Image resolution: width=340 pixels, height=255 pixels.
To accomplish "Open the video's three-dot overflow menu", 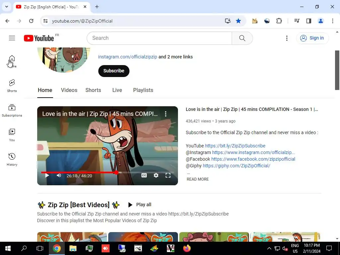I will coord(166,114).
